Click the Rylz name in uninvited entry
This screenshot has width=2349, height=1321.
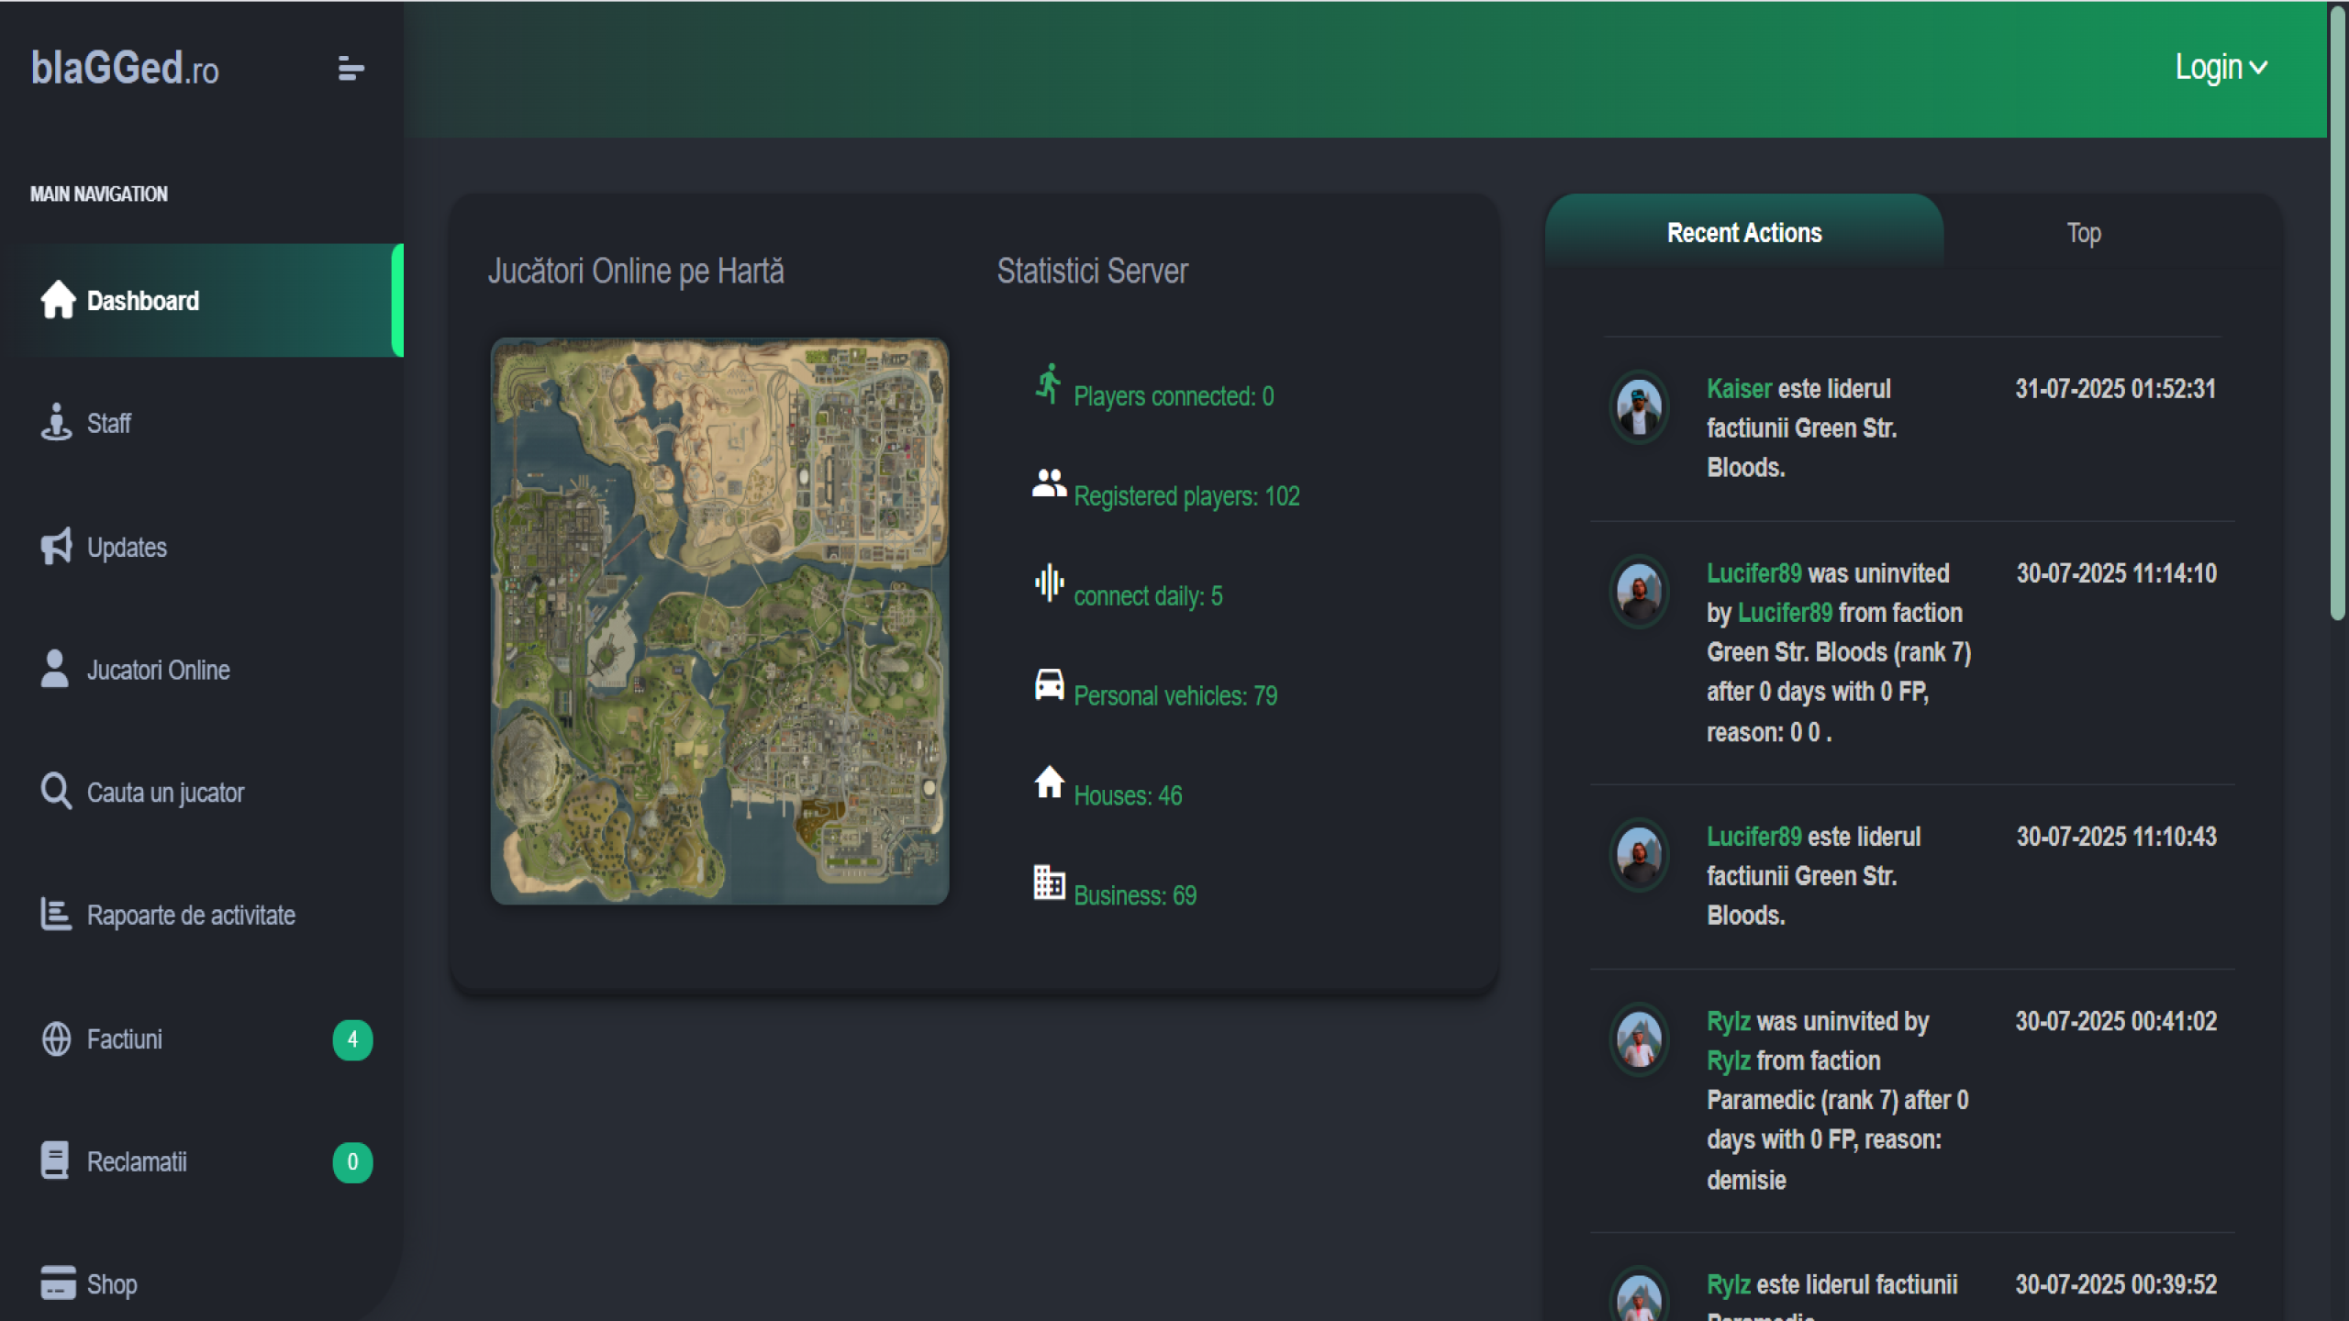coord(1728,1021)
